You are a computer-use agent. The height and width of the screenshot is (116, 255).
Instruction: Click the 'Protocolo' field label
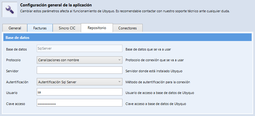pyautogui.click(x=13, y=60)
